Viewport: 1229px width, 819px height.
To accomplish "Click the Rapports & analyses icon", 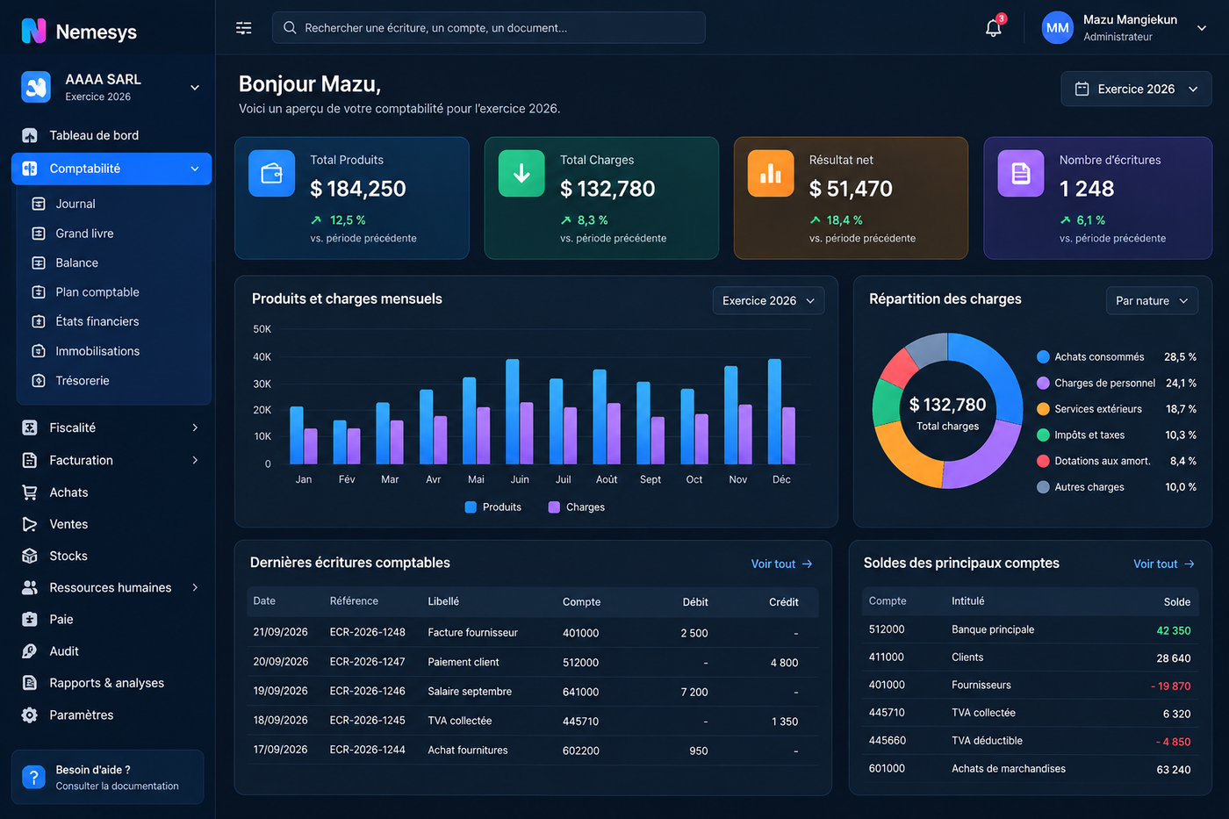I will [30, 683].
